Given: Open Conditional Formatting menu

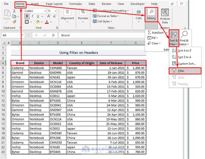Looking at the screenshot, I should tap(111, 10).
